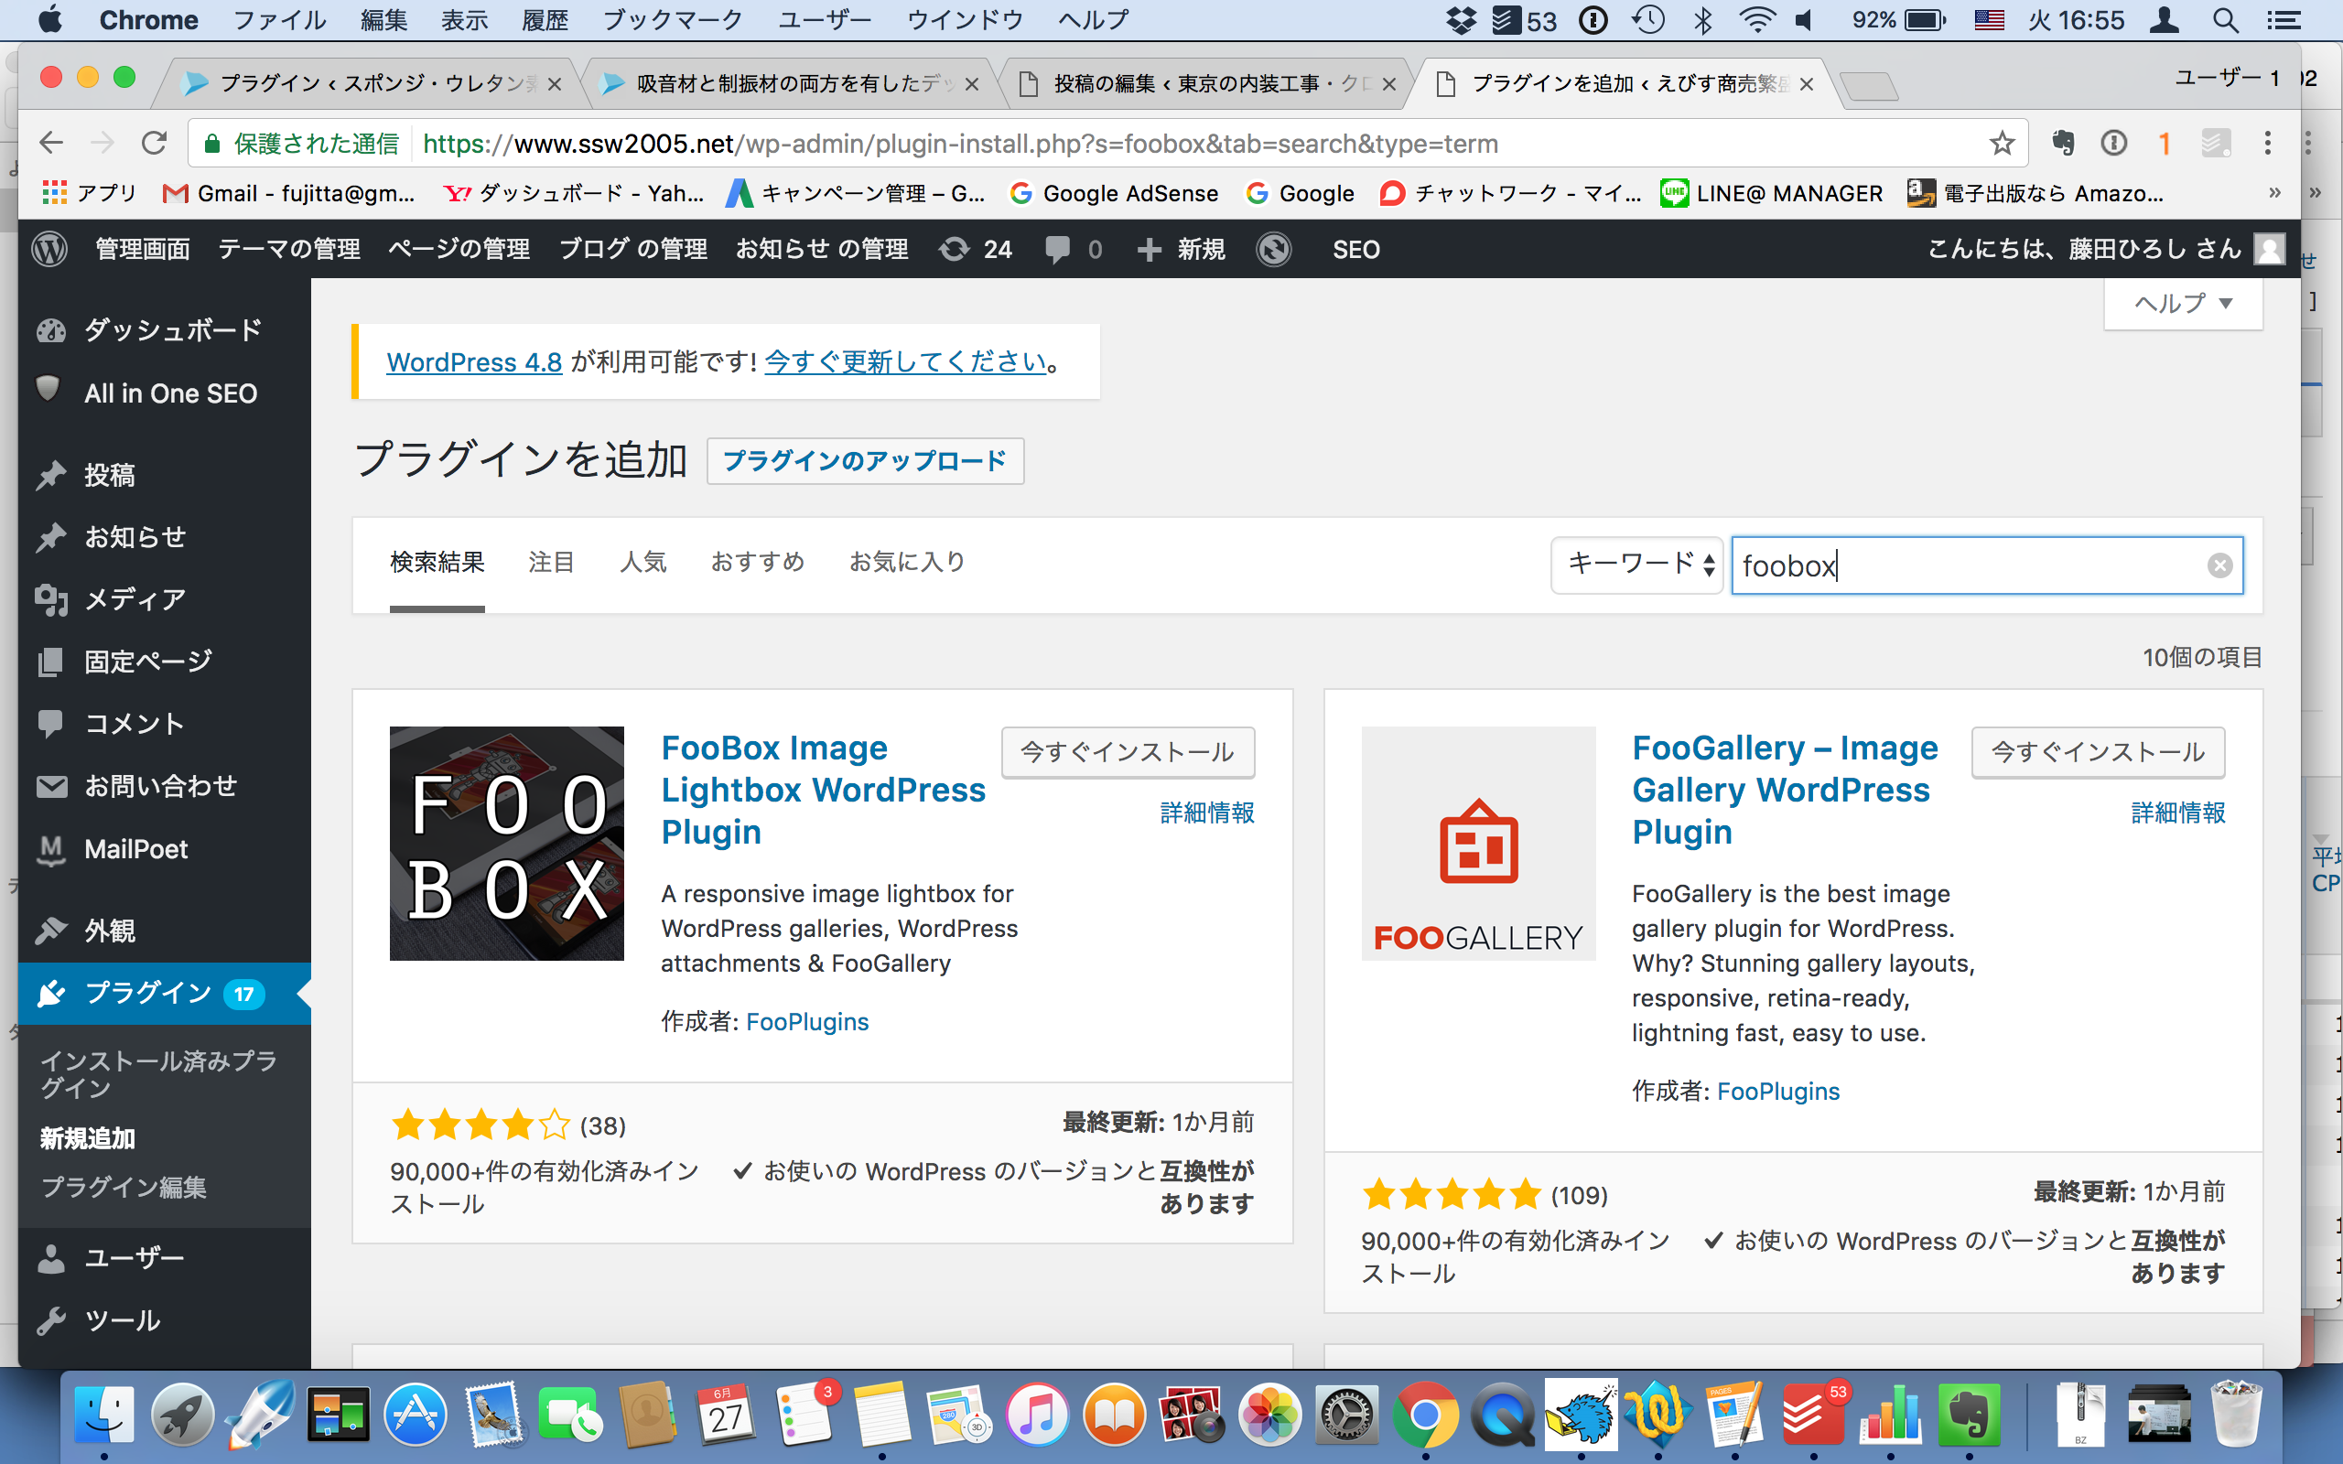
Task: Go back with Chrome back arrow
Action: 51,144
